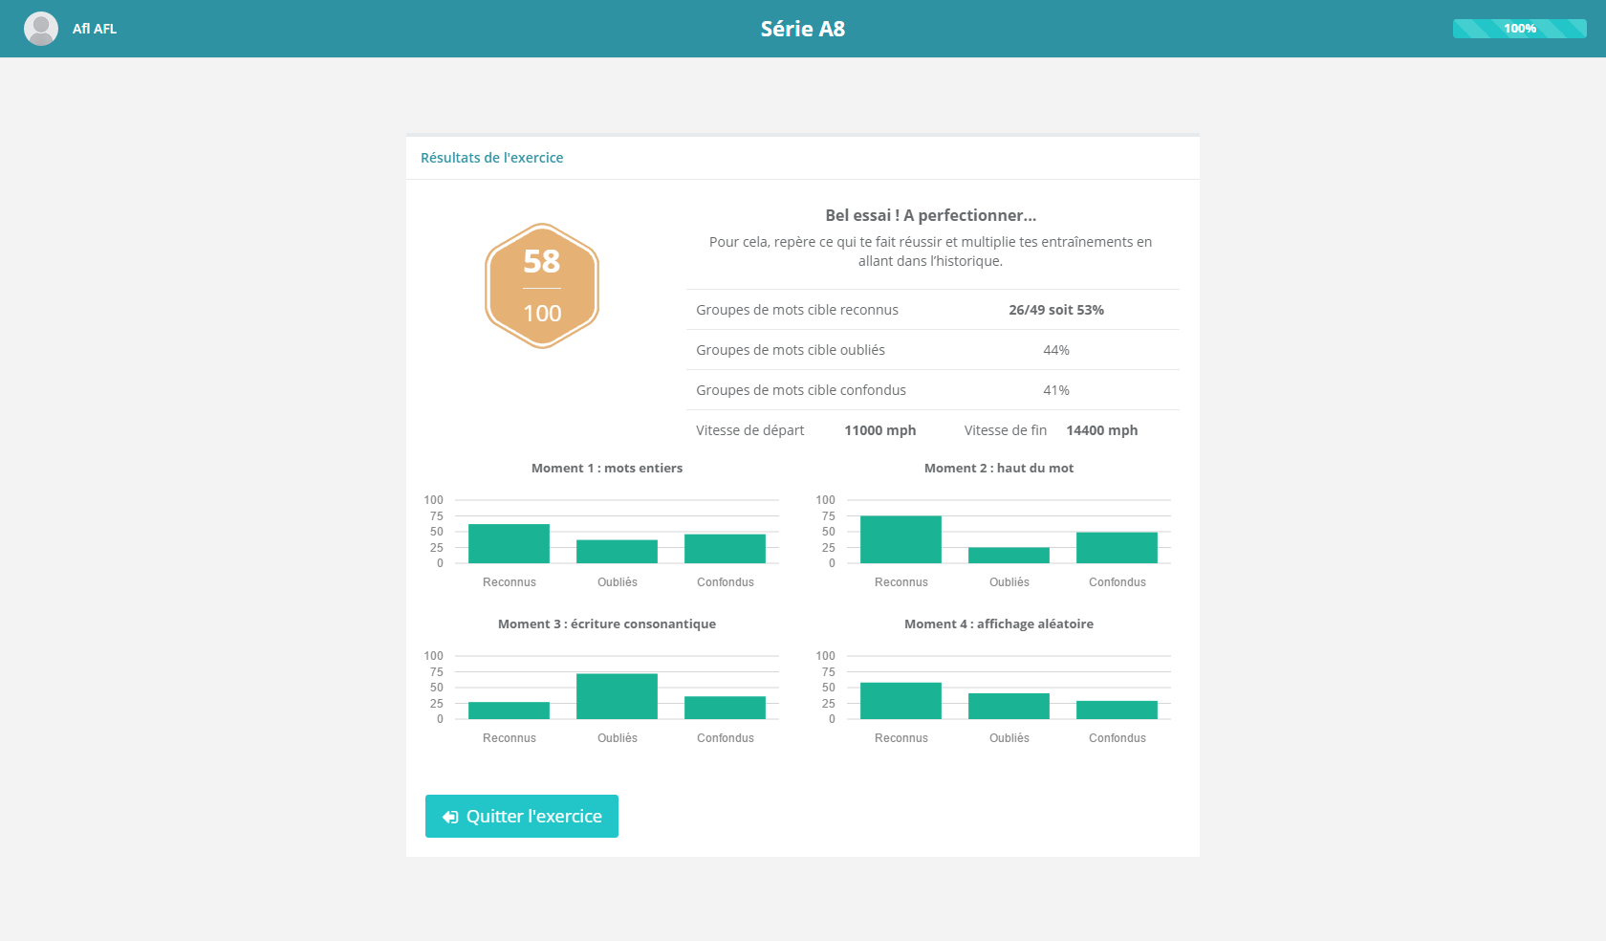Click 'Vitesse de fin' label

[1006, 430]
